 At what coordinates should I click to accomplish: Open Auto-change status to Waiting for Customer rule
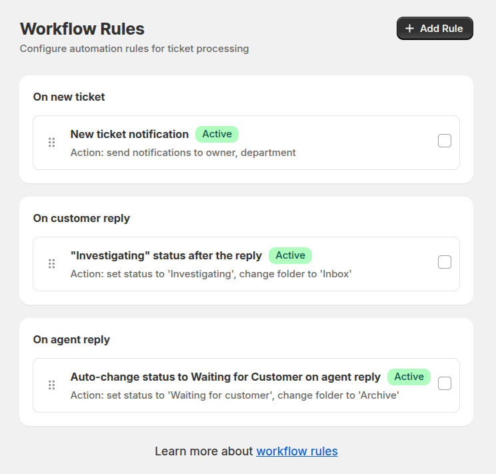click(x=225, y=377)
